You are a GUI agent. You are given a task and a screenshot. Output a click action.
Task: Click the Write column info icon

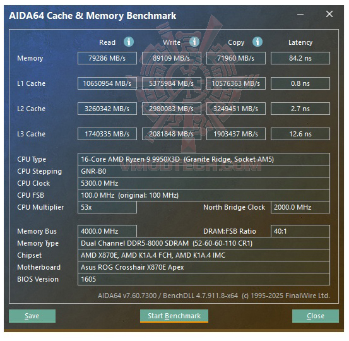pyautogui.click(x=194, y=42)
